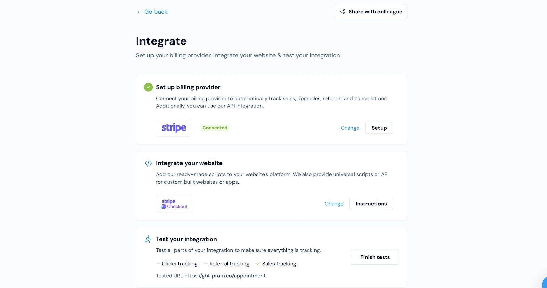
Task: Click Change next to Stripe Checkout integration
Action: [334, 203]
